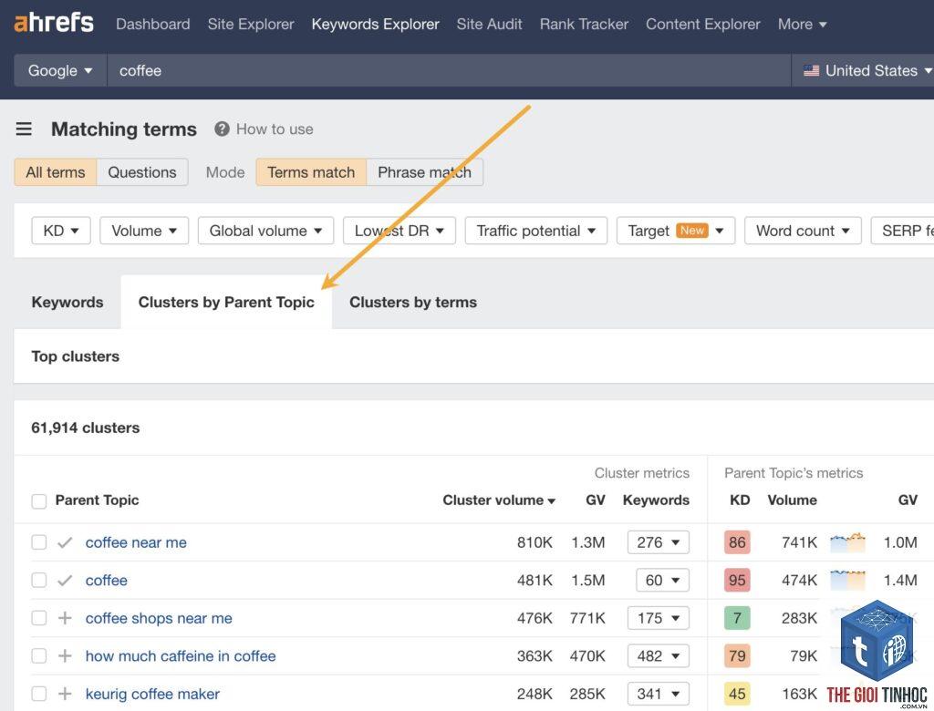This screenshot has width=934, height=711.
Task: Open the hamburger menu beside Matching terms
Action: pyautogui.click(x=24, y=129)
